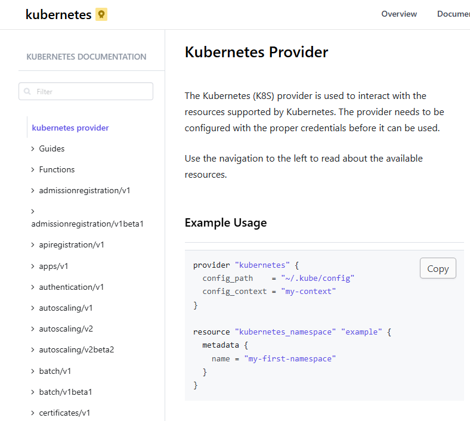Viewport: 470px width, 421px height.
Task: Expand the autoscaling/v2beta2 chevron
Action: (x=33, y=350)
